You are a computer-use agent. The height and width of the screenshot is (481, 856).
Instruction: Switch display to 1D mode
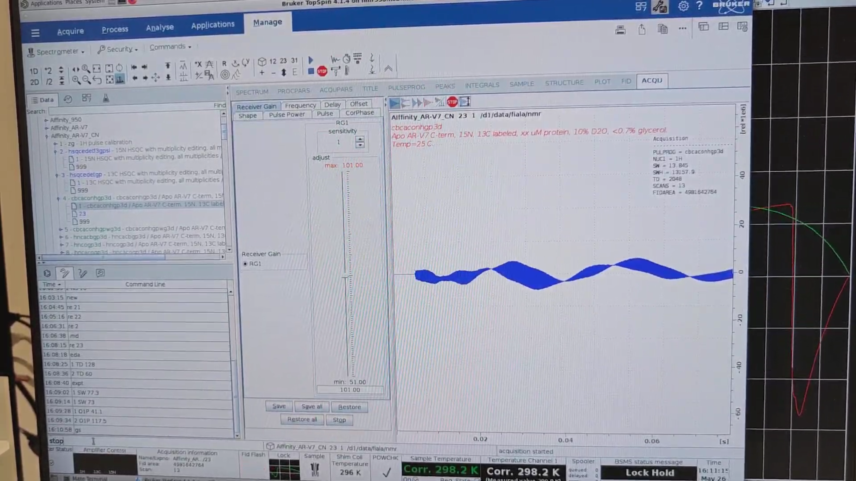(x=34, y=71)
